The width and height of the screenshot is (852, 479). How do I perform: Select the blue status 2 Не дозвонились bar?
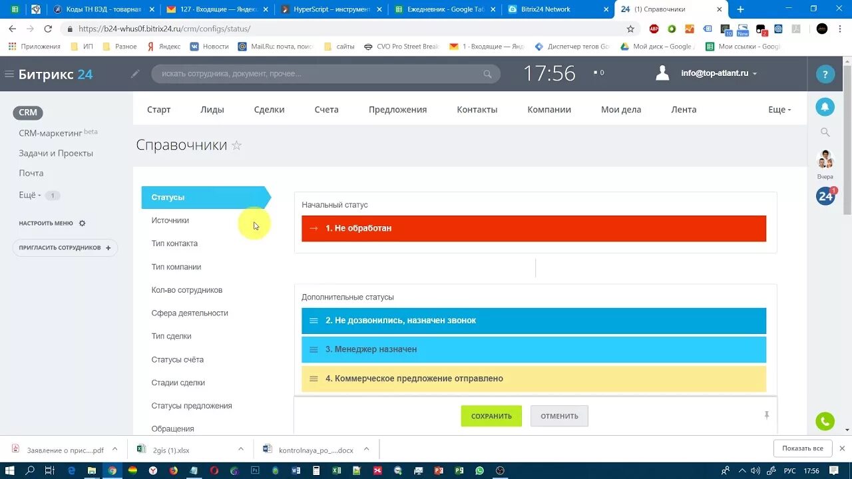(x=534, y=321)
